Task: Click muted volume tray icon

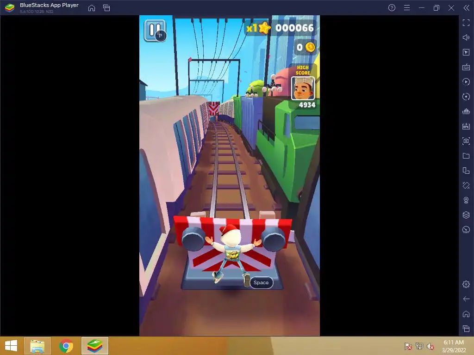Action: pos(430,346)
